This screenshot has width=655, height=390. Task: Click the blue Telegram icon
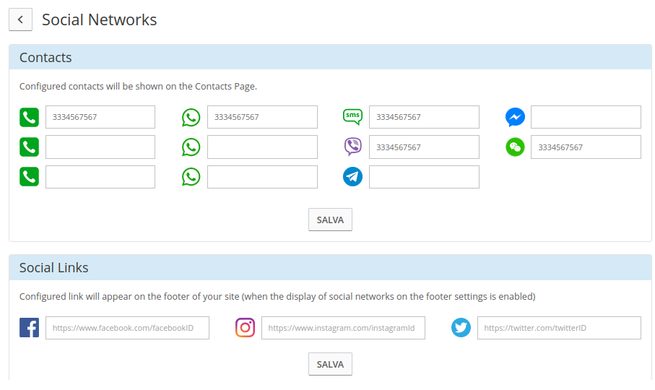click(x=352, y=177)
